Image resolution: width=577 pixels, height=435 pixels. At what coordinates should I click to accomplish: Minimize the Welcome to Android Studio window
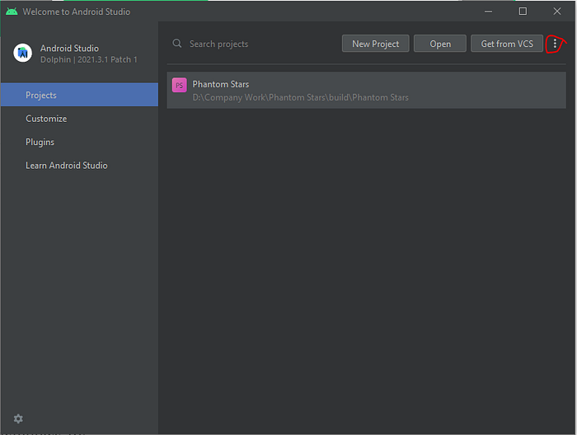pyautogui.click(x=488, y=12)
